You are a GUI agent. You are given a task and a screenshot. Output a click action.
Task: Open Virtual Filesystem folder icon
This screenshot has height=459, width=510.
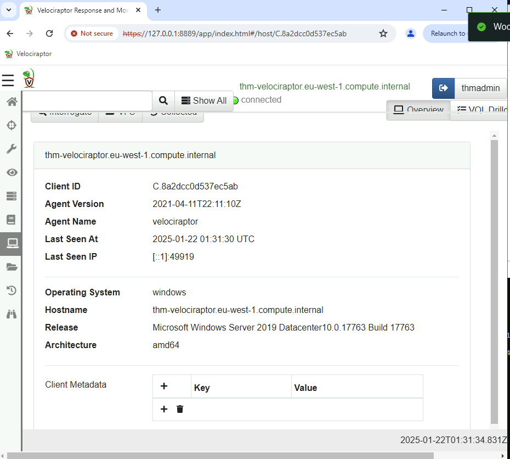point(12,267)
